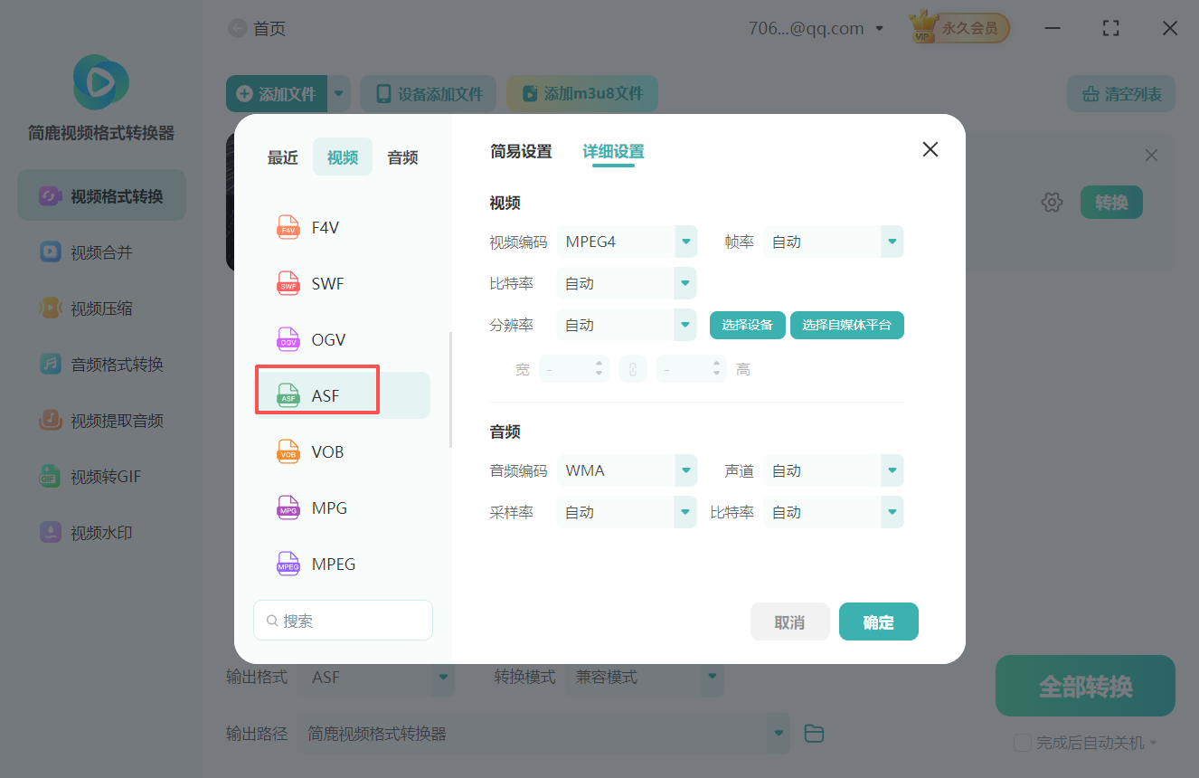Screen dimensions: 1199x778
Task: Click the settings gear next to 转换
Action: [1052, 202]
